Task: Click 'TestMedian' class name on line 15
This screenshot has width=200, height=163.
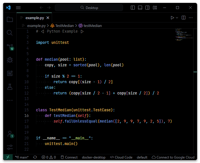Action: coord(60,110)
